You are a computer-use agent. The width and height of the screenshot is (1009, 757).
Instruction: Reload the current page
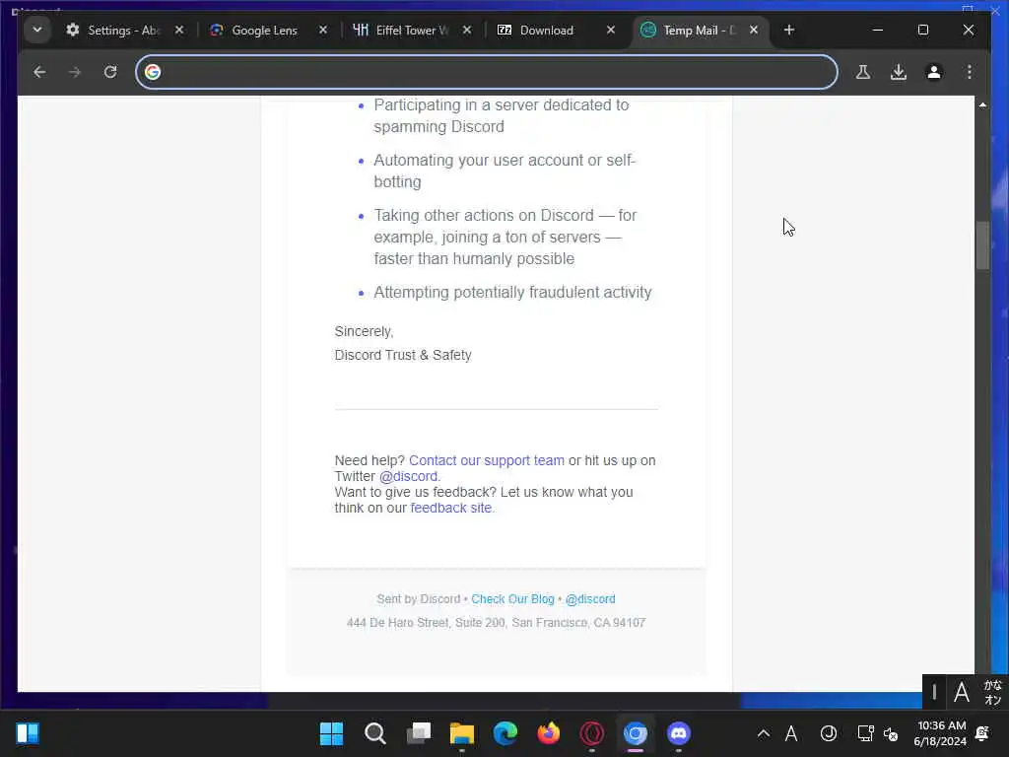[x=110, y=72]
